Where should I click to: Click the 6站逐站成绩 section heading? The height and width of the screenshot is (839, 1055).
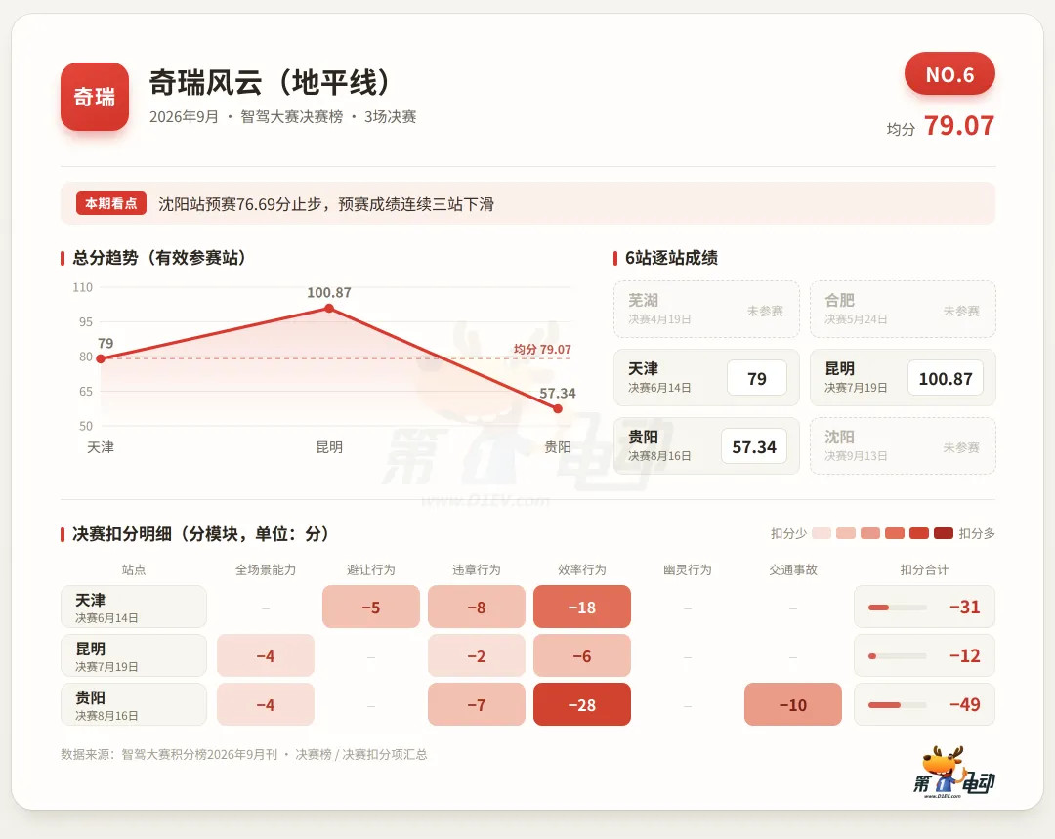tap(671, 258)
